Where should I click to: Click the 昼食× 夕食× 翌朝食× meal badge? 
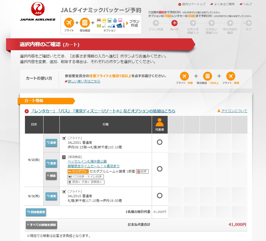(86, 182)
